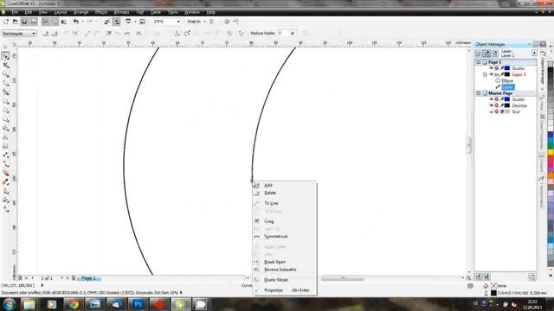Screen dimensions: 554x311
Task: Toggle printable icon of Layer 1
Action: point(496,74)
